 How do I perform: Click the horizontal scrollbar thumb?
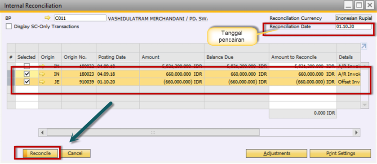[153, 132]
